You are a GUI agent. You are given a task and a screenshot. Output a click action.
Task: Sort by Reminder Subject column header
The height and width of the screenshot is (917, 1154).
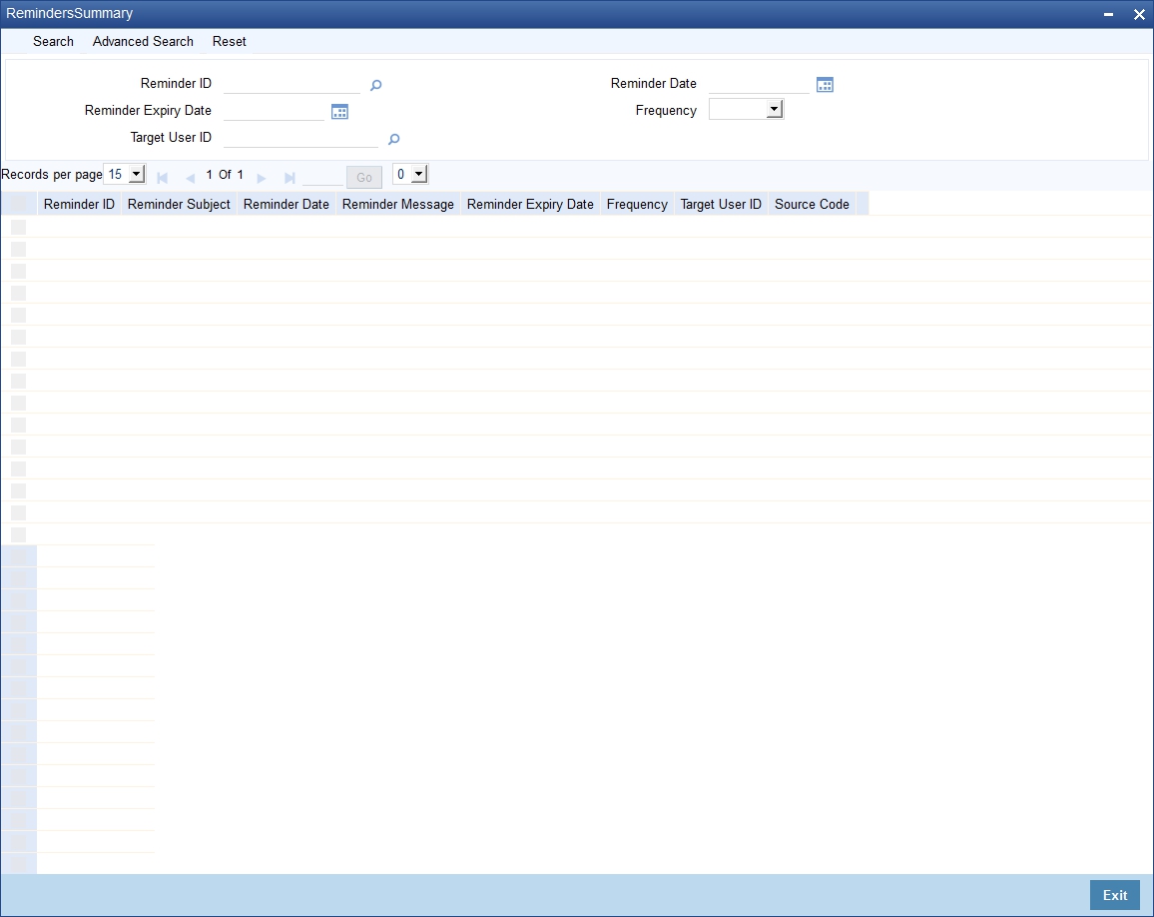[x=179, y=204]
